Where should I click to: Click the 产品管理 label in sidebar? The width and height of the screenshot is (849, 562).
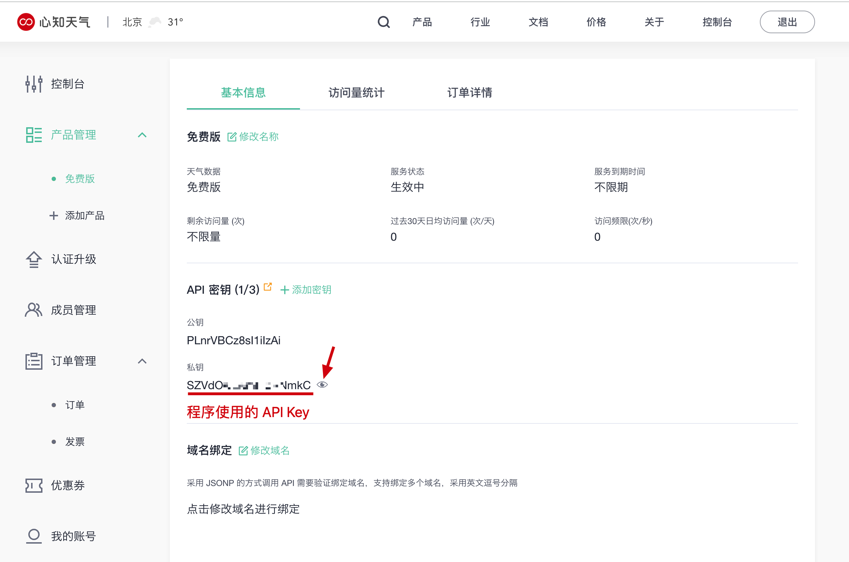coord(74,135)
